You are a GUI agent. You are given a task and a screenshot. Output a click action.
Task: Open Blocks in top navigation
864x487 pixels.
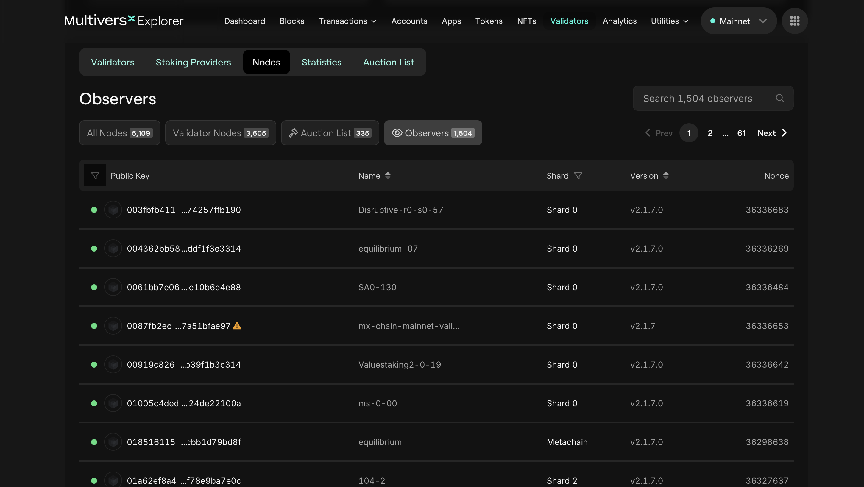pos(291,21)
